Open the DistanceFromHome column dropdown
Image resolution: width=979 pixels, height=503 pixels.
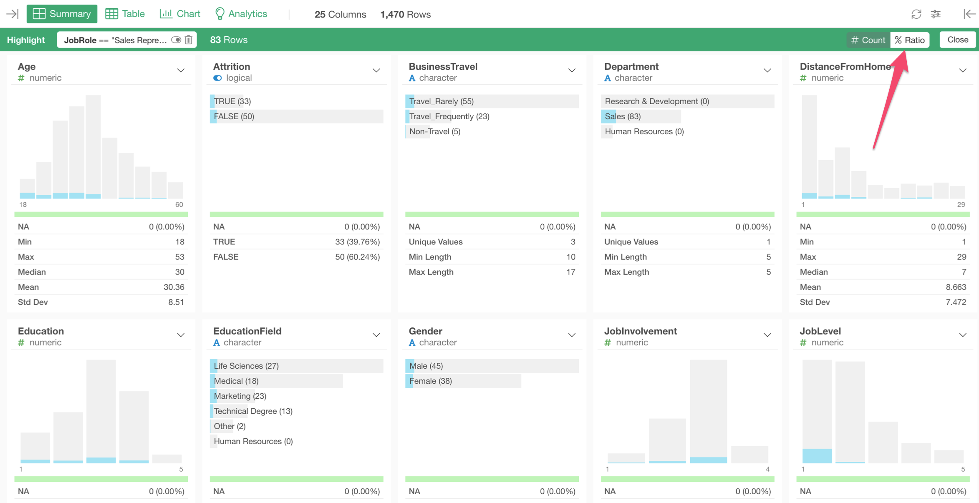[x=963, y=70]
